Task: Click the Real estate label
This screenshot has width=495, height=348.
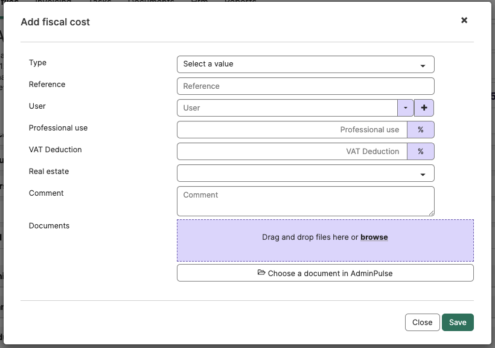Action: coord(49,172)
